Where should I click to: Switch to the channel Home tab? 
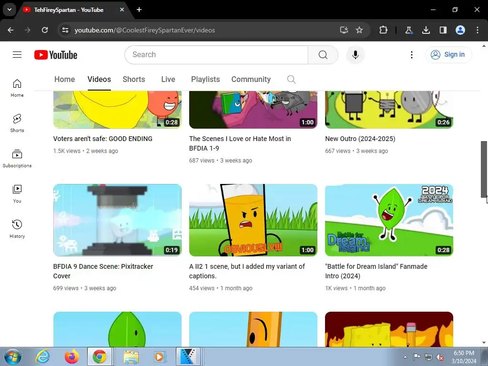coord(64,80)
